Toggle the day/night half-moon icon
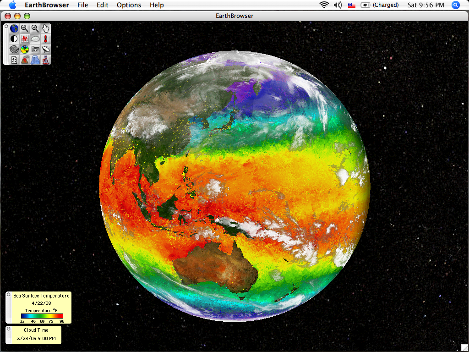Image resolution: width=469 pixels, height=352 pixels. point(14,39)
